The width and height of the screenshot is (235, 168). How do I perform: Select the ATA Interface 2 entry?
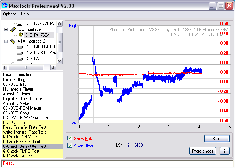tap(31, 41)
